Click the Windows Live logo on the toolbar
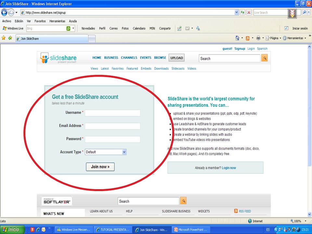 click(5, 29)
